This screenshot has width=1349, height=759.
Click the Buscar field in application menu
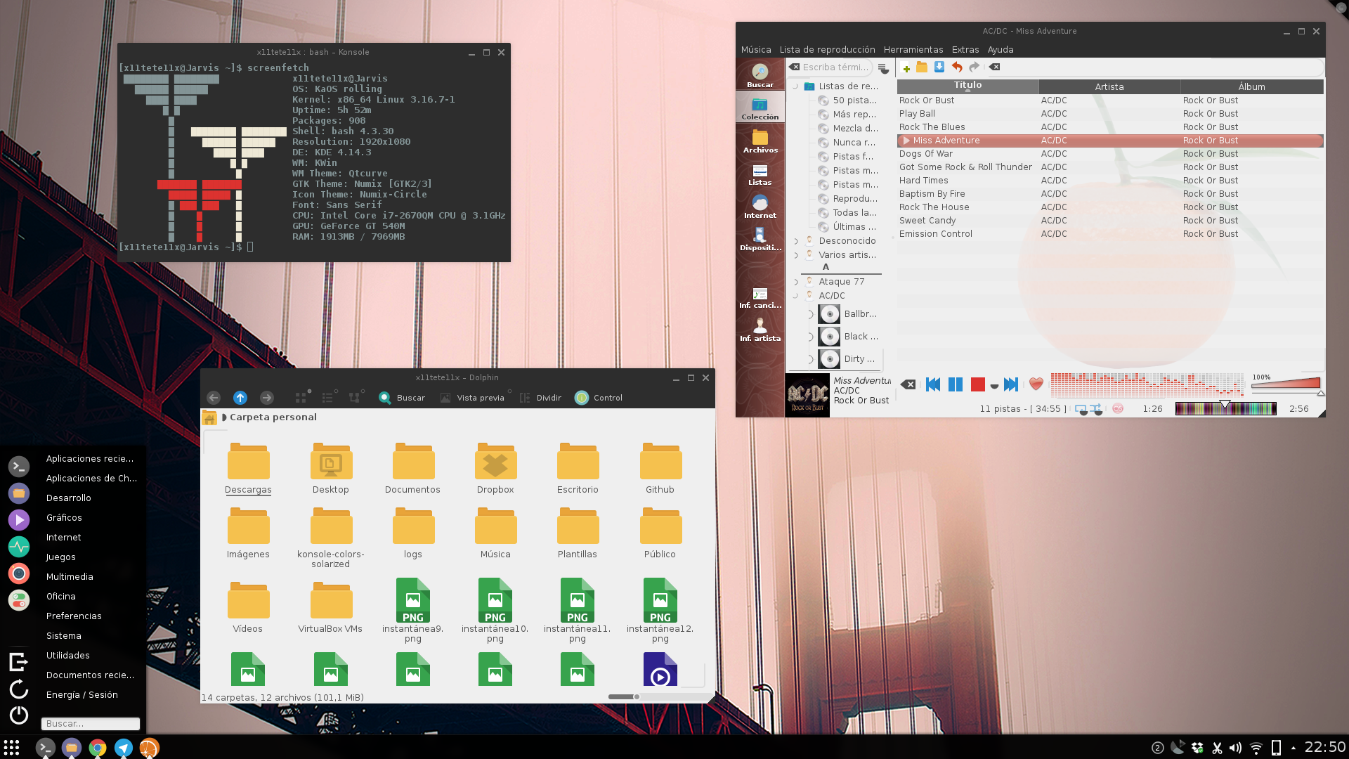[x=91, y=723]
